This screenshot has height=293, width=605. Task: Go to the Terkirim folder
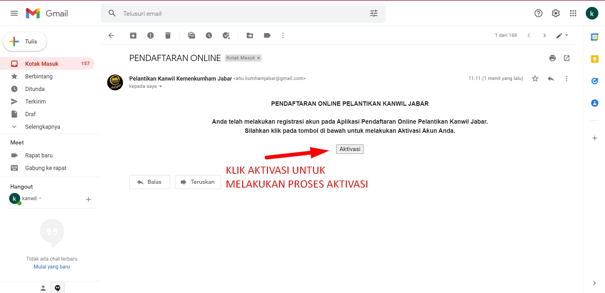(35, 102)
